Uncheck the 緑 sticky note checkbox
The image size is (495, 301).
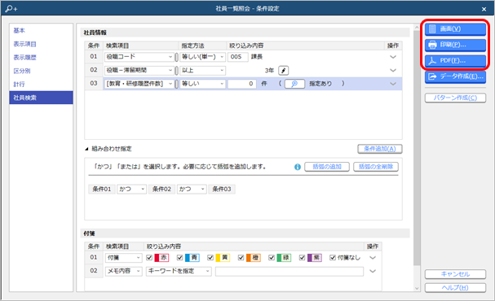272,258
